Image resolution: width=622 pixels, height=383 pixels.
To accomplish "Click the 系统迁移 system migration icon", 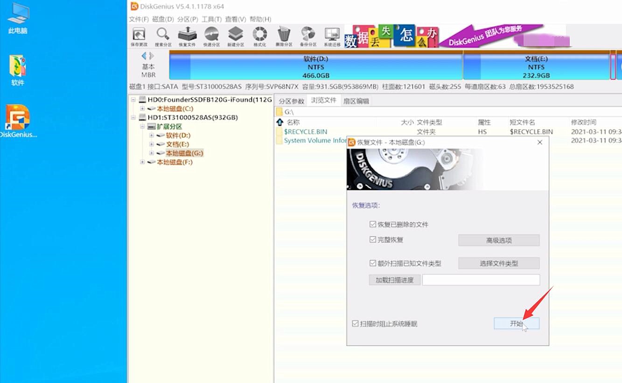I will [x=332, y=37].
